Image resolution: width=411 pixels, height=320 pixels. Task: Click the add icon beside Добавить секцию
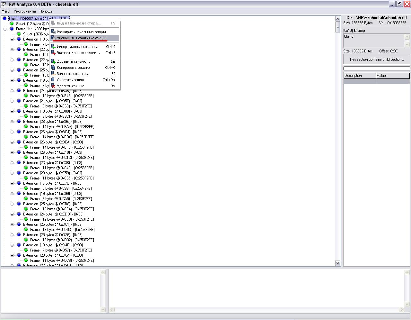click(x=53, y=61)
